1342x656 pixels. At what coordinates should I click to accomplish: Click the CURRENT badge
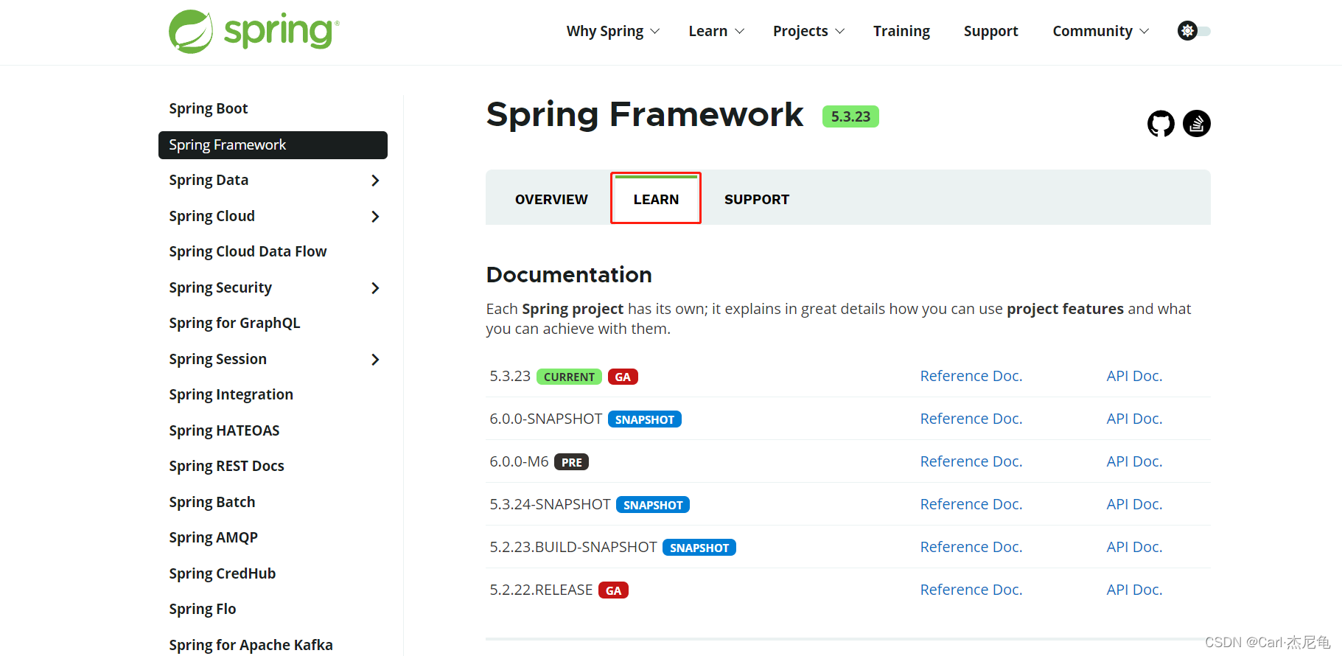(x=569, y=377)
